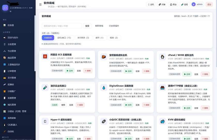
Task: Open 前台 from the header
Action: [173, 5]
